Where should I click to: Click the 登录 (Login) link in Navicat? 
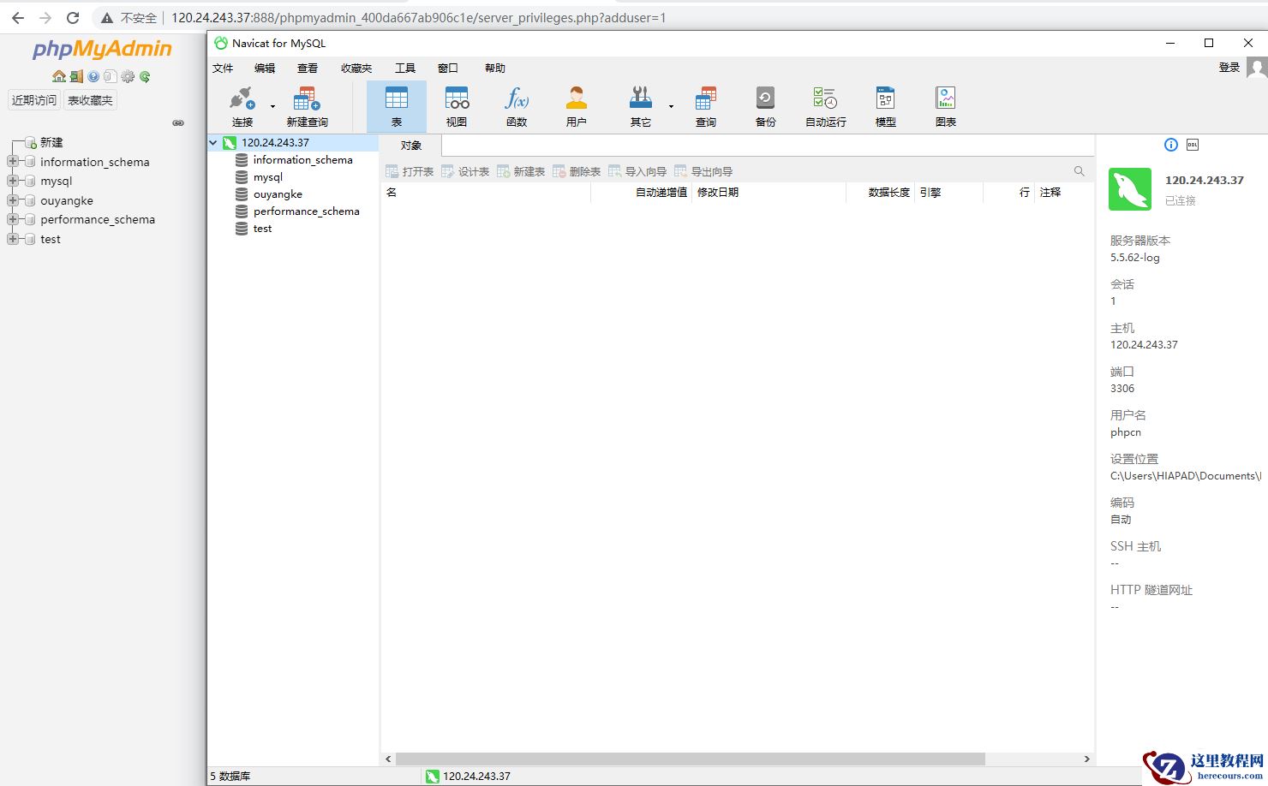[x=1229, y=68]
